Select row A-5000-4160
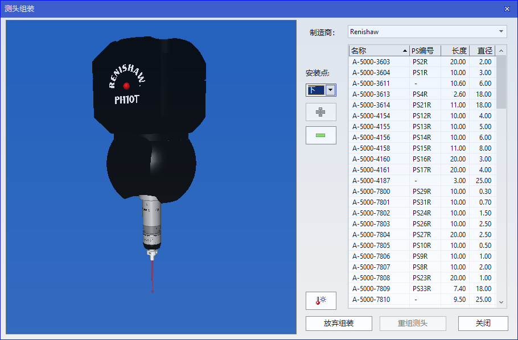 [x=422, y=159]
